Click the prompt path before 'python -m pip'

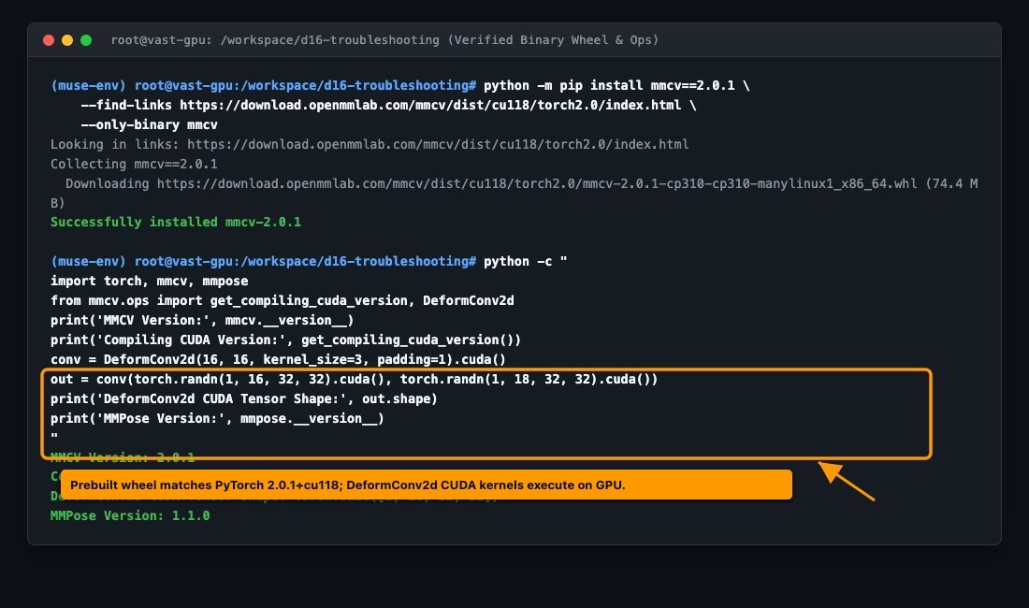(x=305, y=85)
